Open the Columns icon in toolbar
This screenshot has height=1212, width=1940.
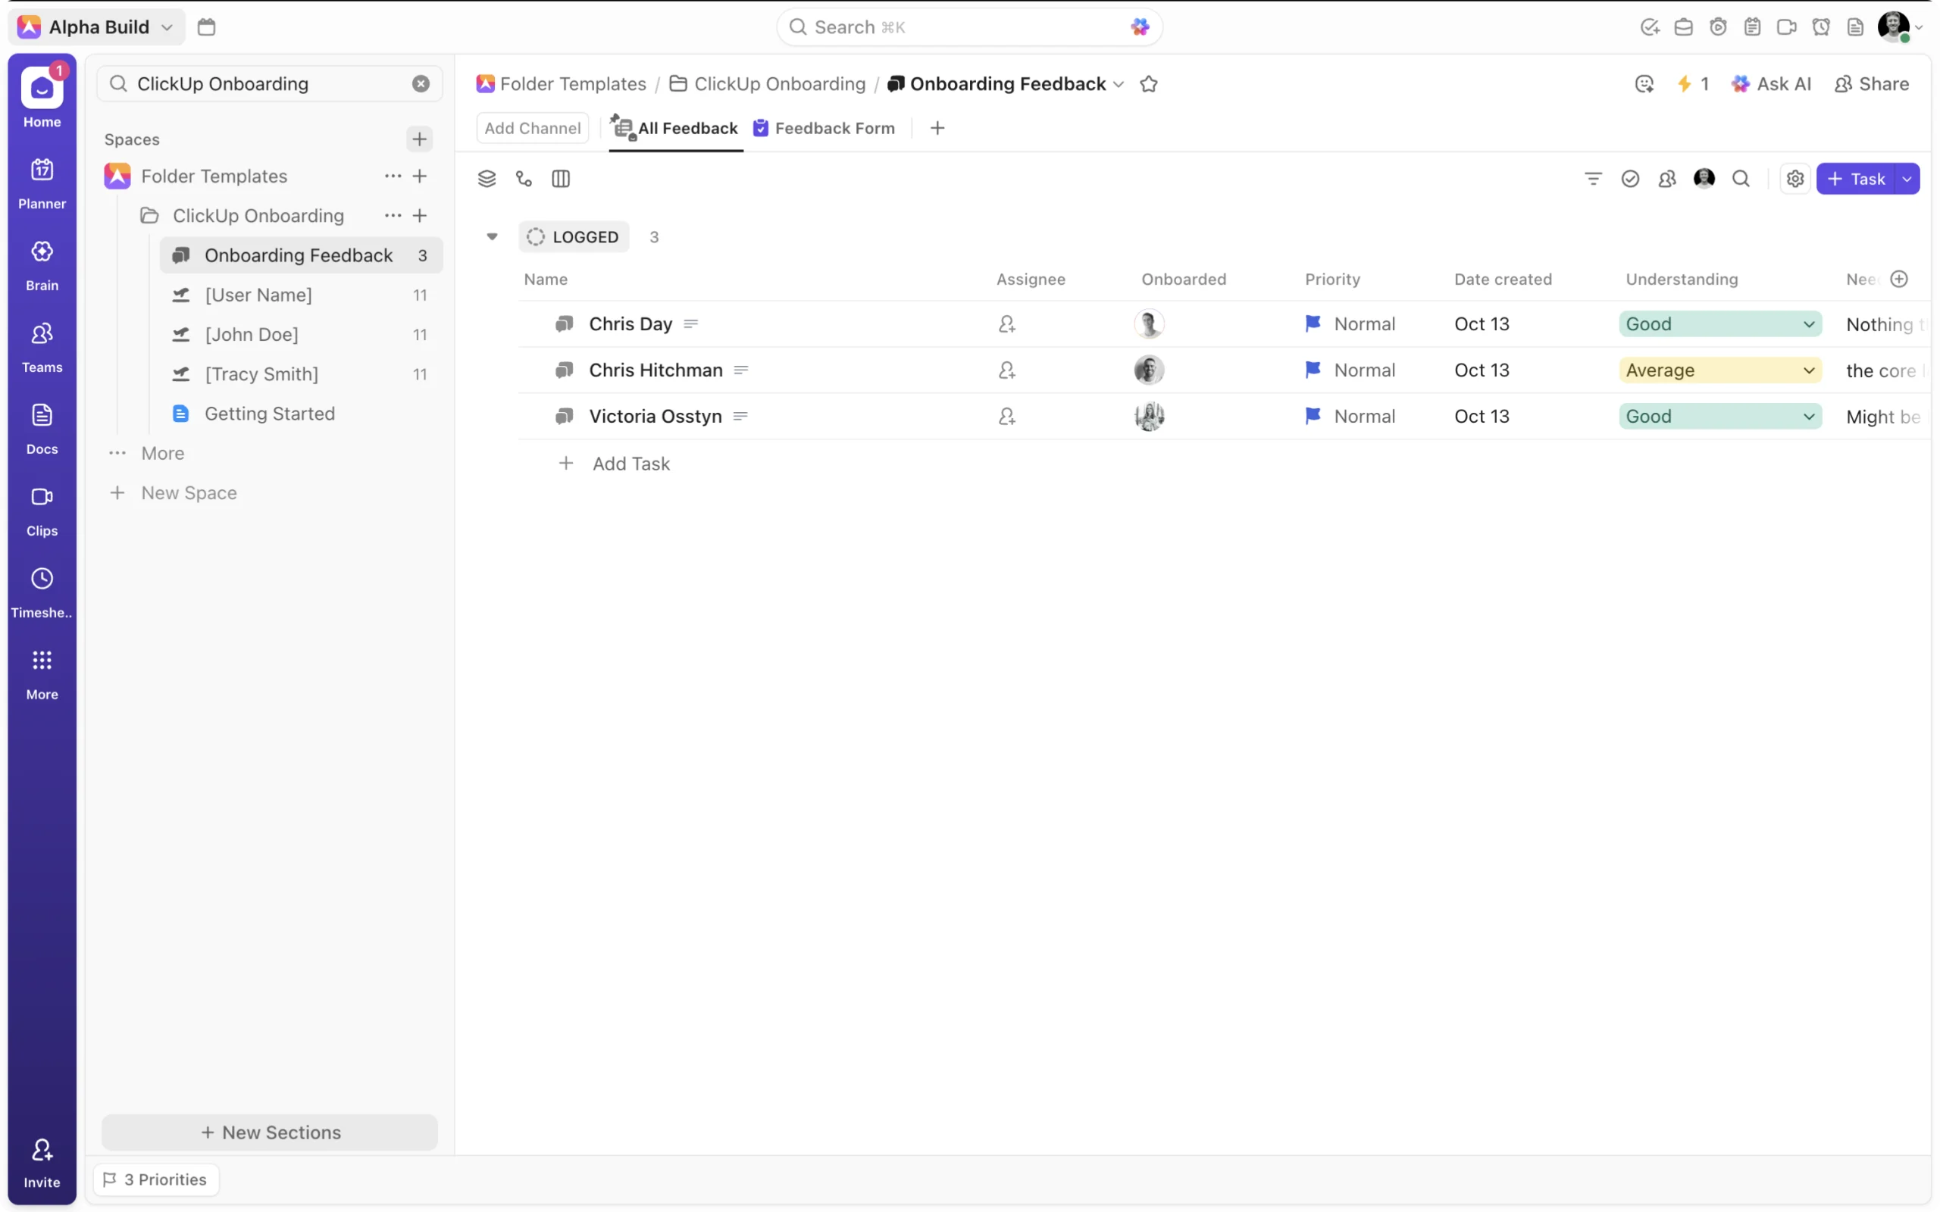(x=560, y=179)
